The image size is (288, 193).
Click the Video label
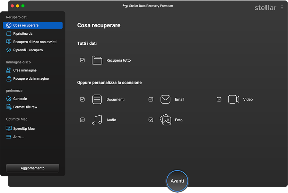tap(248, 99)
